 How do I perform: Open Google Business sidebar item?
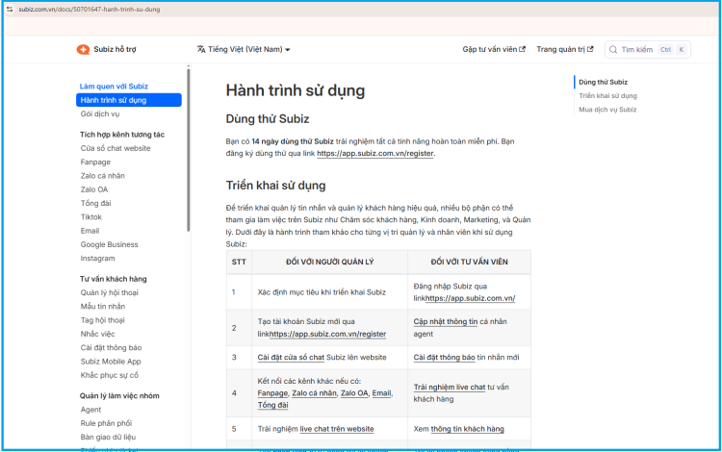pos(109,244)
